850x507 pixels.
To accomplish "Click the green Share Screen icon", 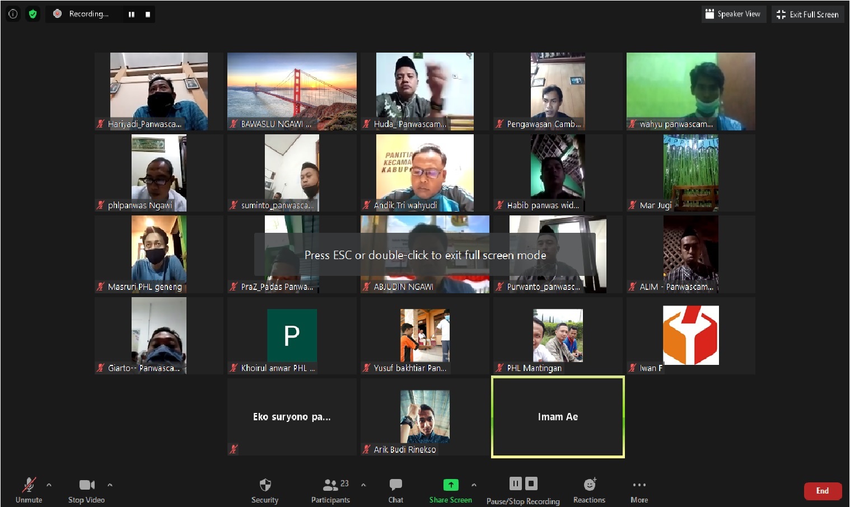I will pos(450,485).
